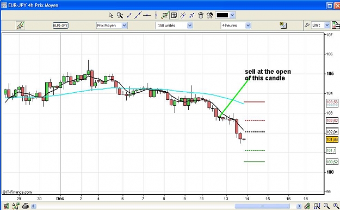Open the color swatch dropdown arrow
The image size is (340, 210).
point(232,15)
